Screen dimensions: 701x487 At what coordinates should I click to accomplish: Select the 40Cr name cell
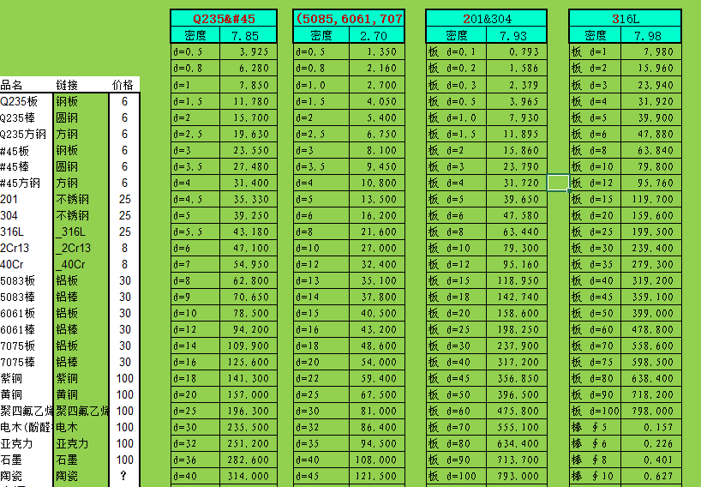[x=13, y=265]
